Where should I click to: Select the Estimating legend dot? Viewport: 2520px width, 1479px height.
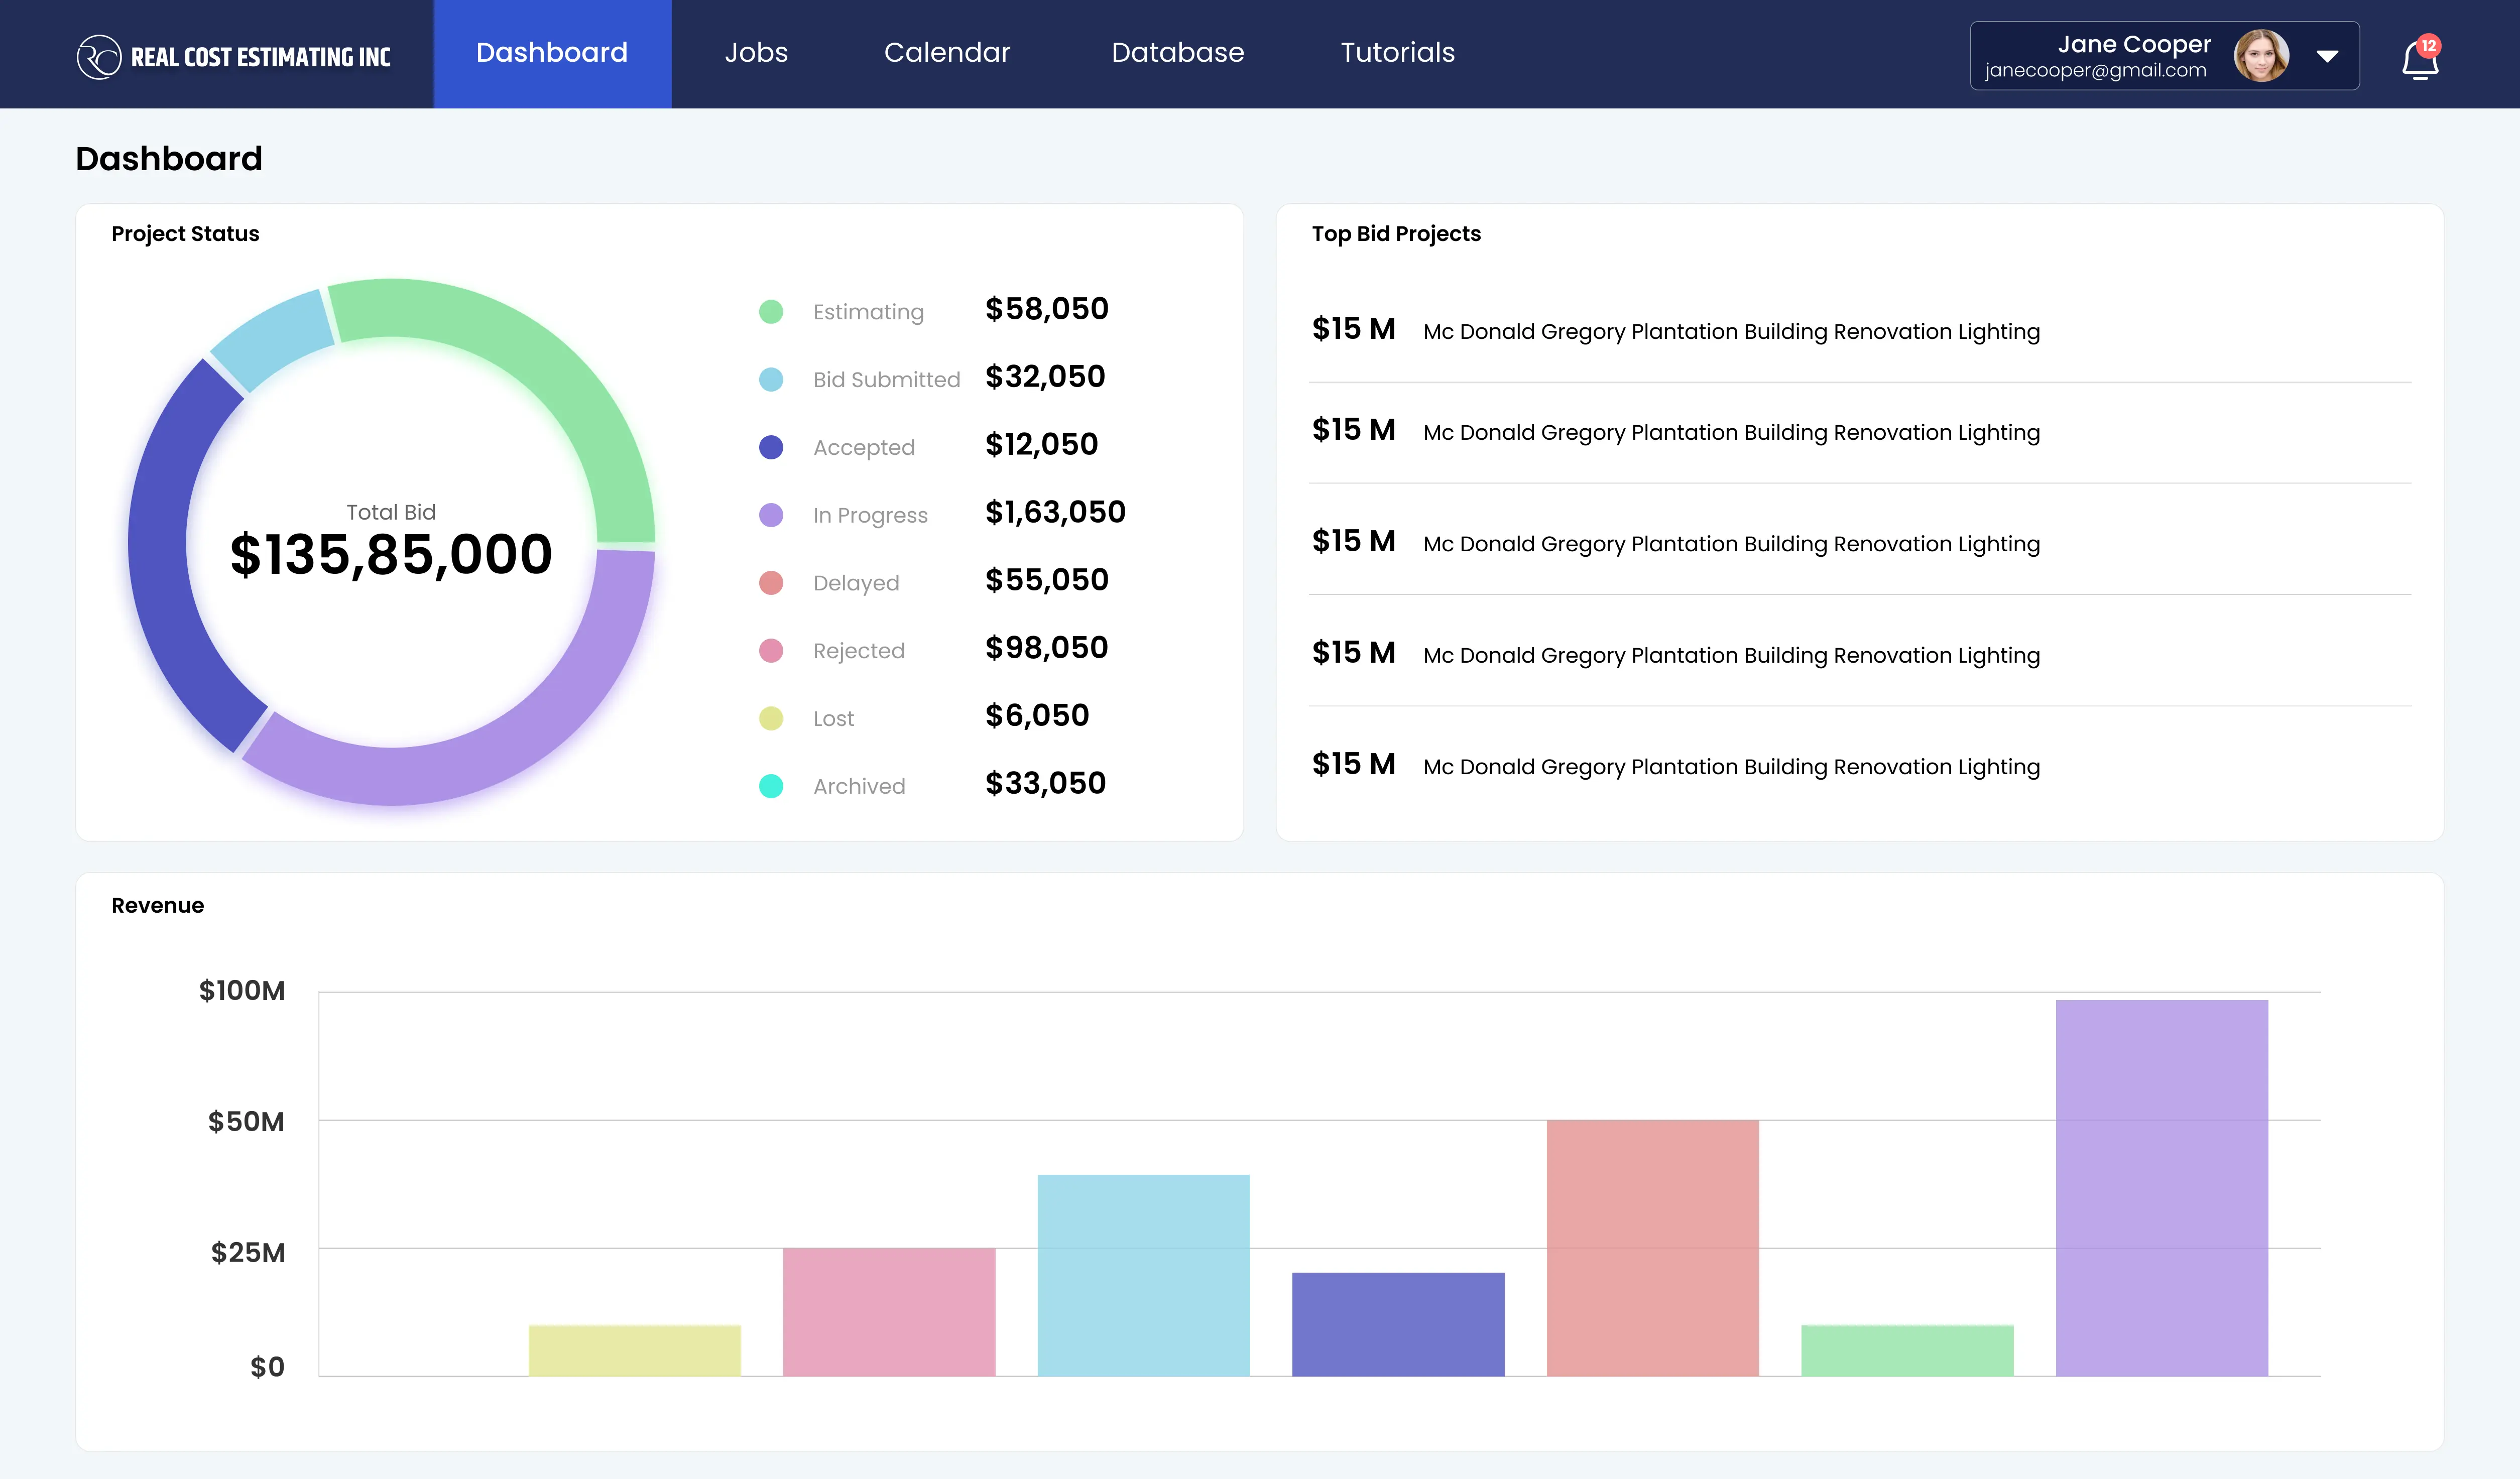770,311
